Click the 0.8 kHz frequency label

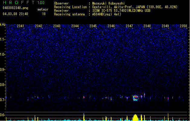click(x=3, y=85)
